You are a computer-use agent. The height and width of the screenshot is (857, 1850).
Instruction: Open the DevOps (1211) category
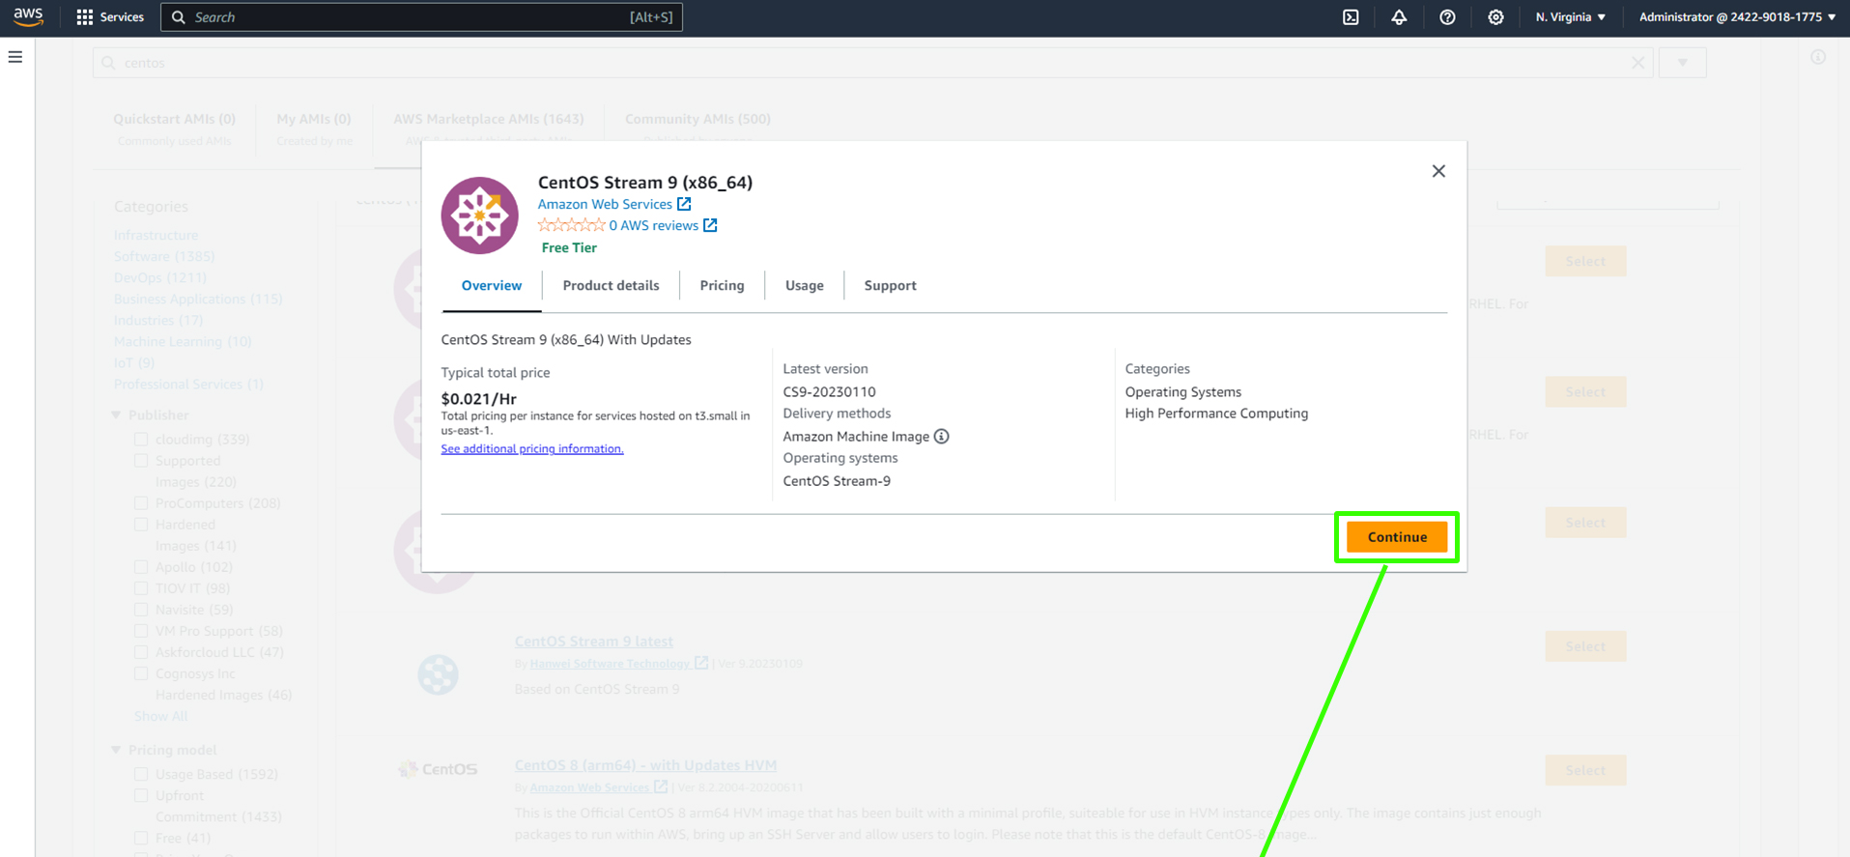click(159, 277)
